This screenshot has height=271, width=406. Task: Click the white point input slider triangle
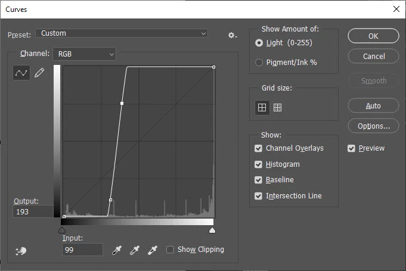[x=212, y=230]
